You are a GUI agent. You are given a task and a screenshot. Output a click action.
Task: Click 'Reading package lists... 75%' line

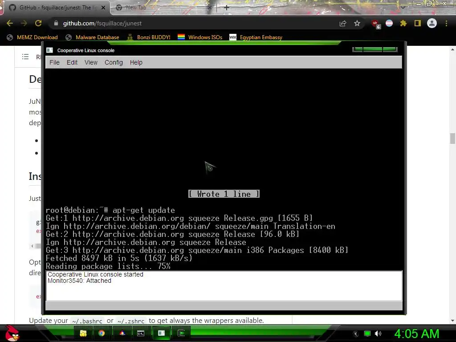coord(108,266)
